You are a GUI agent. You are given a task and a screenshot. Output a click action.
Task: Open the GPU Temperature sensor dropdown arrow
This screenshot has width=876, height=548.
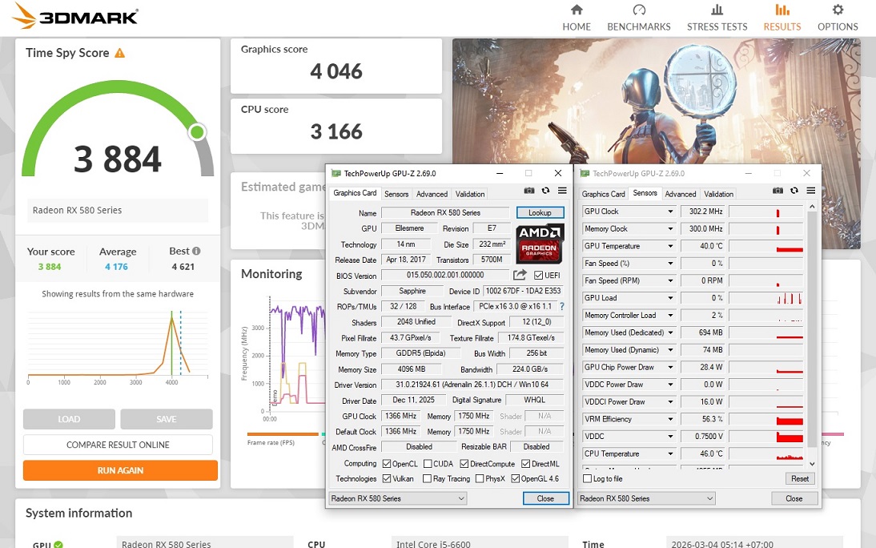(670, 247)
